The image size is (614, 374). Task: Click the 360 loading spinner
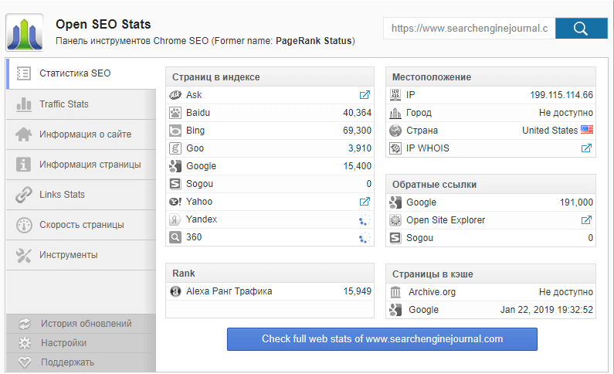pyautogui.click(x=365, y=237)
